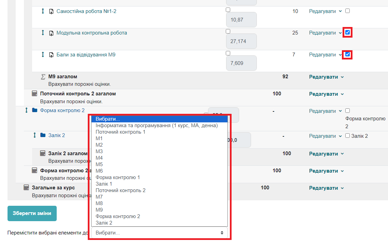Click activity icon of Модульна контрольна робота
Image resolution: width=388 pixels, height=242 pixels.
51,33
